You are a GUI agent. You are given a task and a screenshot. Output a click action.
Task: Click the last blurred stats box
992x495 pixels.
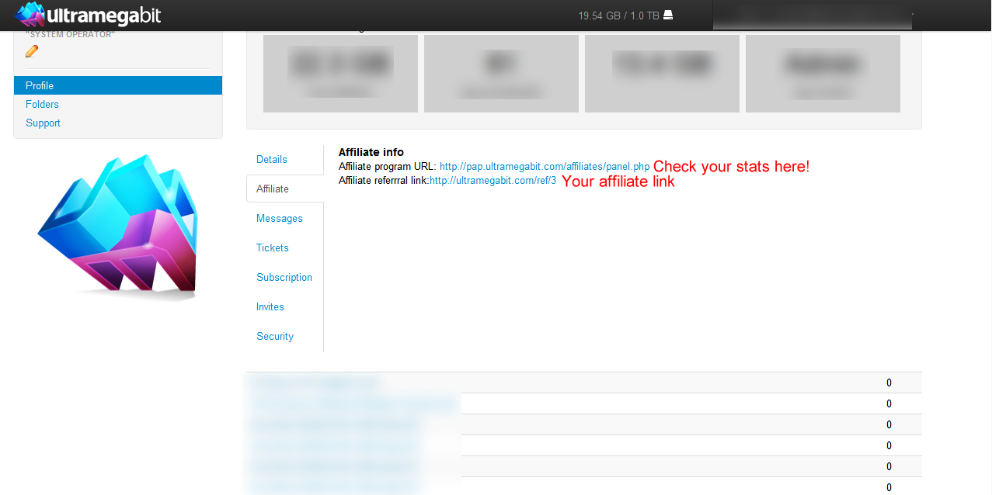click(823, 74)
